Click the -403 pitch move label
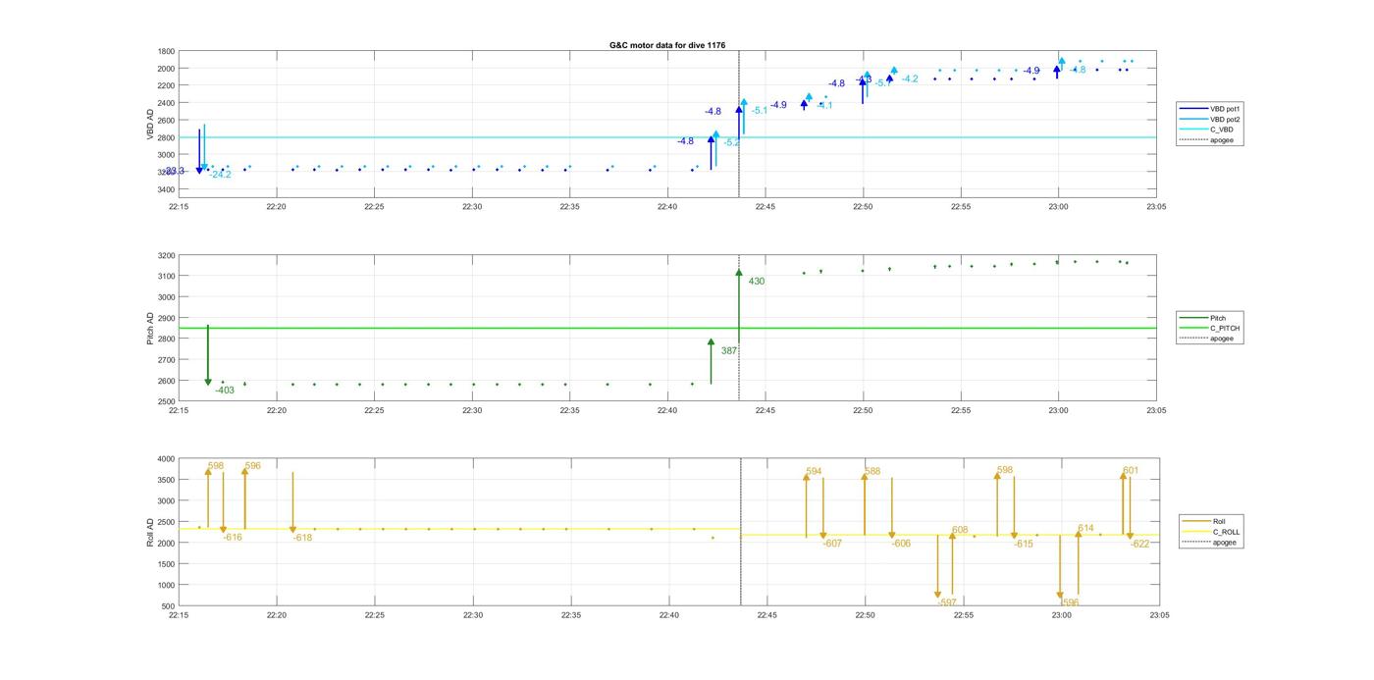1374x680 pixels. click(x=225, y=391)
